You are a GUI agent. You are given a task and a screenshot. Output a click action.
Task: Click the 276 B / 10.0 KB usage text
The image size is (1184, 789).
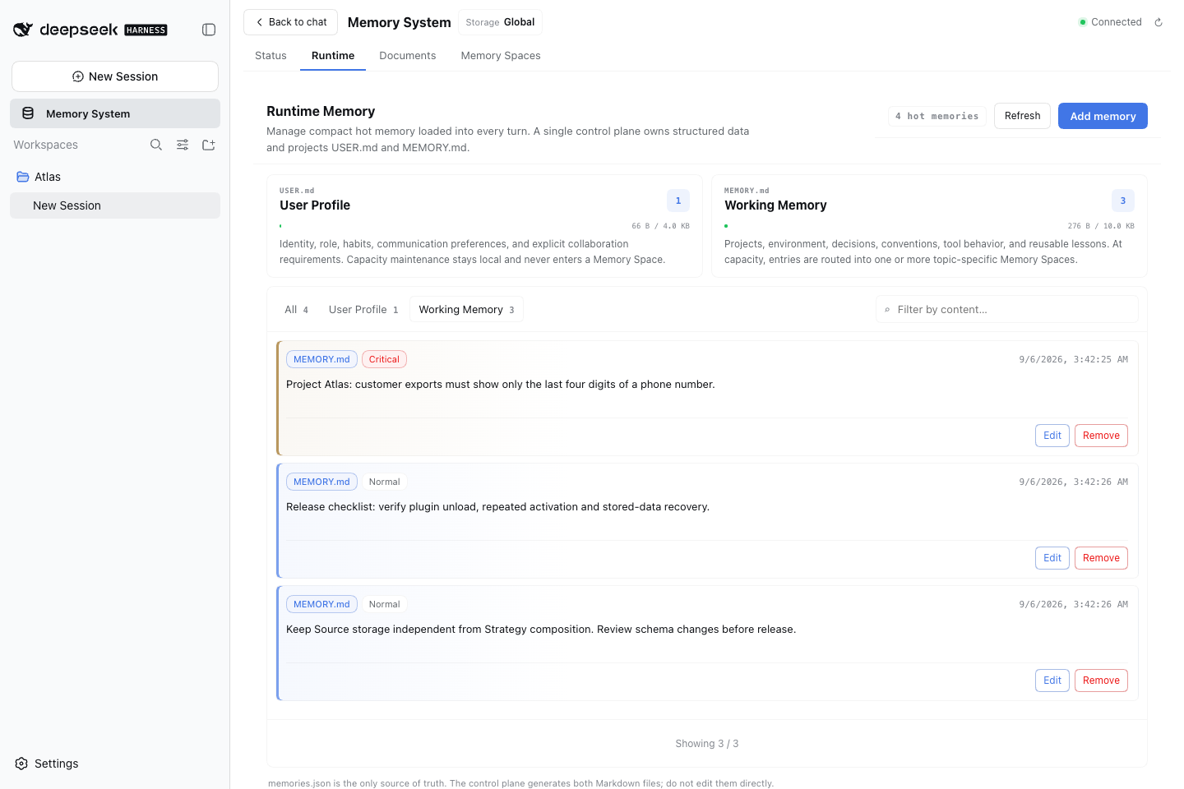click(x=1101, y=226)
